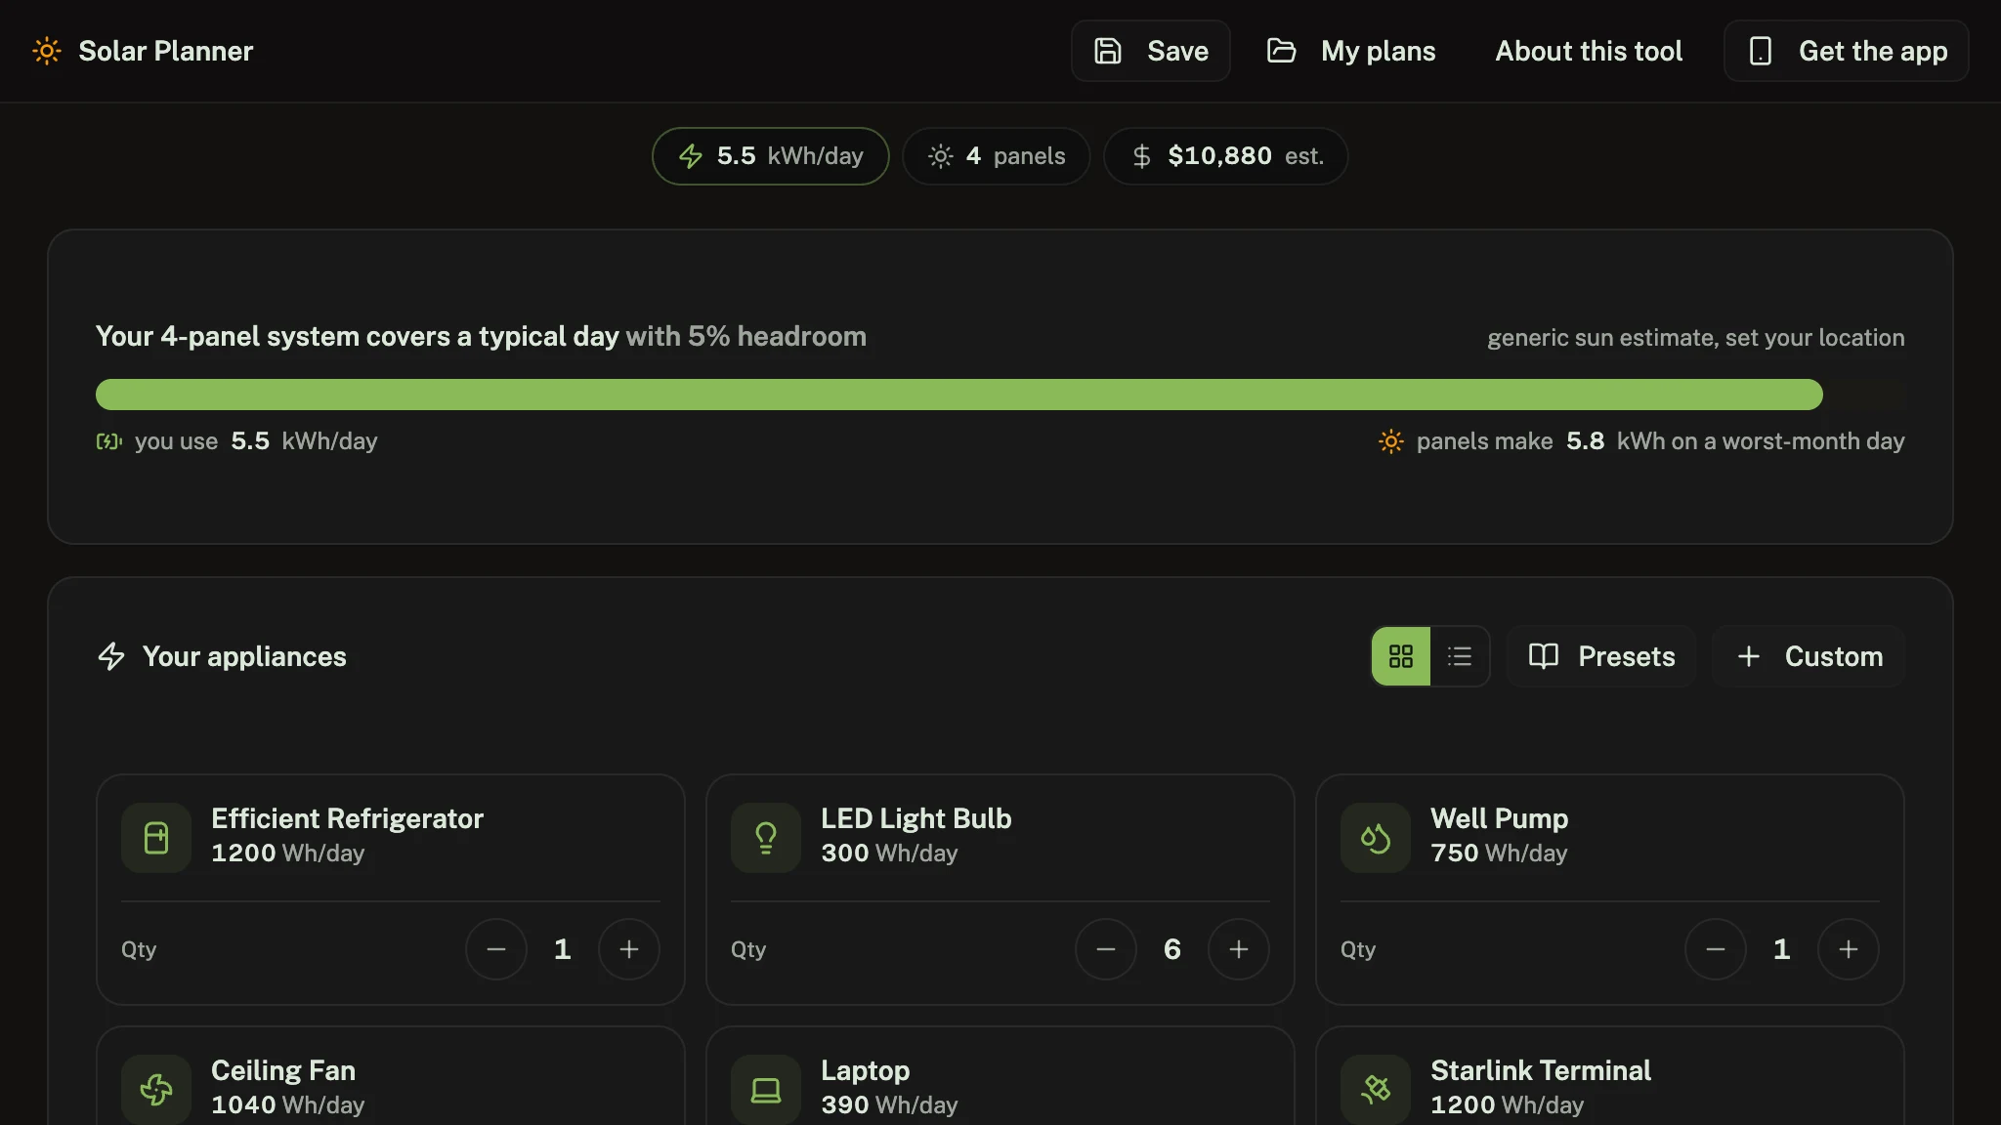Image resolution: width=2001 pixels, height=1125 pixels.
Task: Click the '750 Wh/day' value under Well Pump
Action: coord(1499,854)
